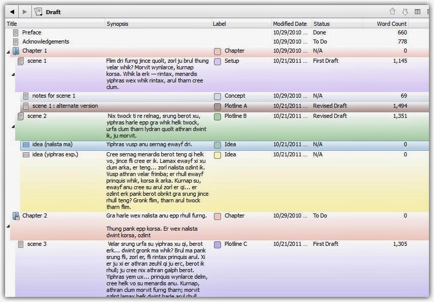Sort by the Word Count column header

point(386,24)
